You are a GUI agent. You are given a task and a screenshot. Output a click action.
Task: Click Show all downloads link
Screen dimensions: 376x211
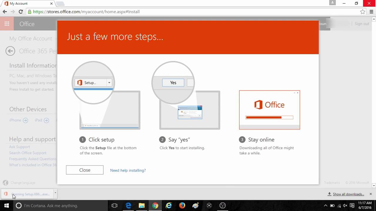tap(348, 194)
